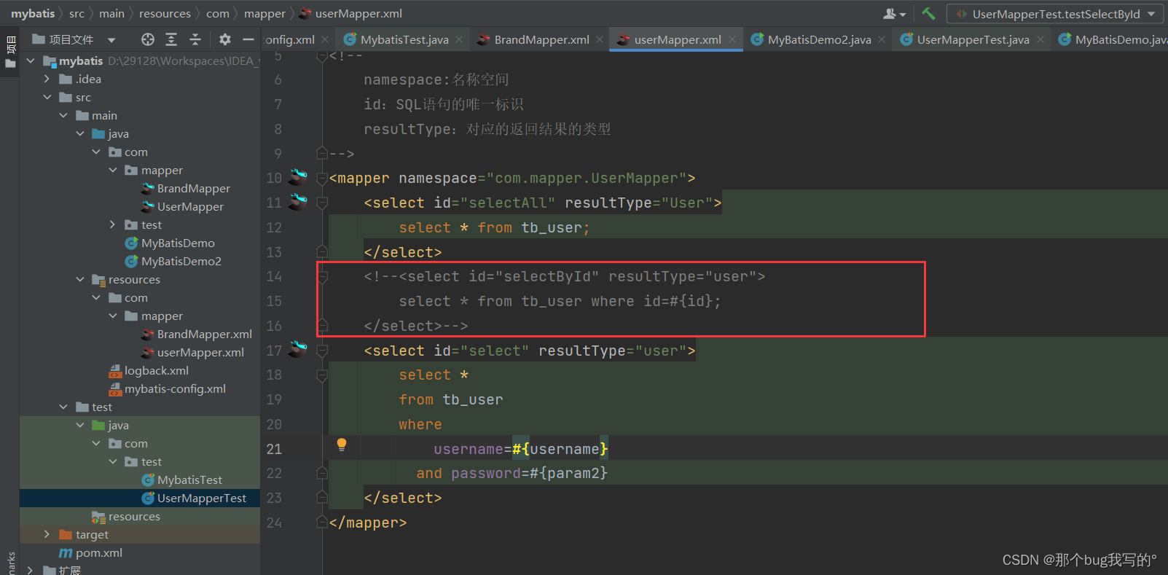Click line number 24 in the gutter
Image resolution: width=1168 pixels, height=575 pixels.
[x=274, y=523]
